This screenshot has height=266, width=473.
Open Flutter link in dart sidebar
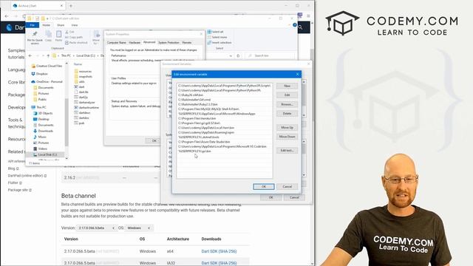coord(15,183)
